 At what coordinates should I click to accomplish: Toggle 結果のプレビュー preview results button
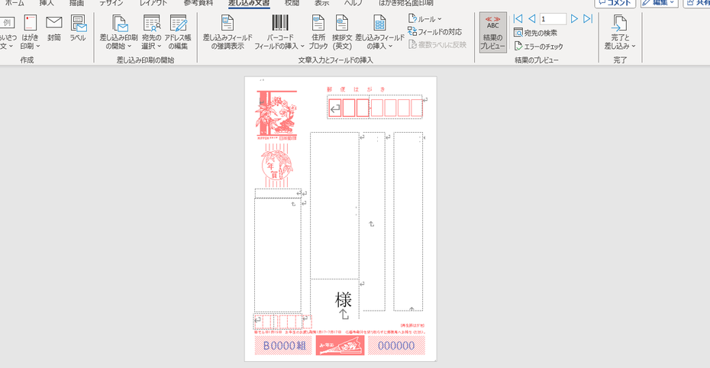tap(492, 33)
